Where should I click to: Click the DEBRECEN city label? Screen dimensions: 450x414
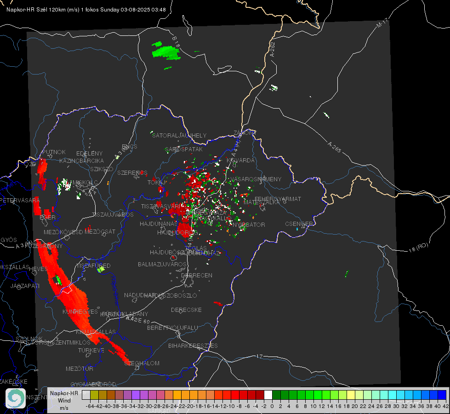click(x=197, y=275)
